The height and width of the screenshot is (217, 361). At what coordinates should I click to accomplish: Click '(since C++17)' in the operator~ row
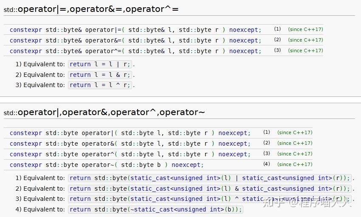(x=295, y=164)
